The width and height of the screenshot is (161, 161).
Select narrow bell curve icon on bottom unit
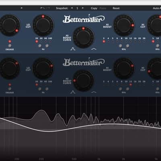tap(73, 92)
